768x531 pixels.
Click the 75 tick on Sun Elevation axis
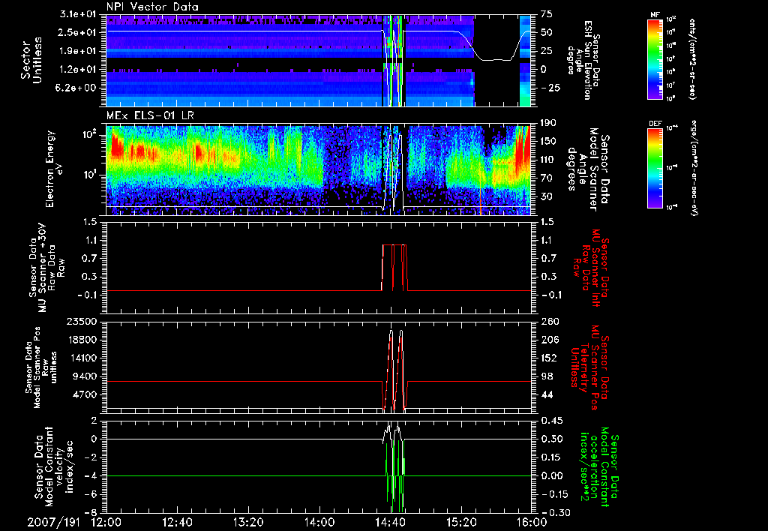pos(547,14)
